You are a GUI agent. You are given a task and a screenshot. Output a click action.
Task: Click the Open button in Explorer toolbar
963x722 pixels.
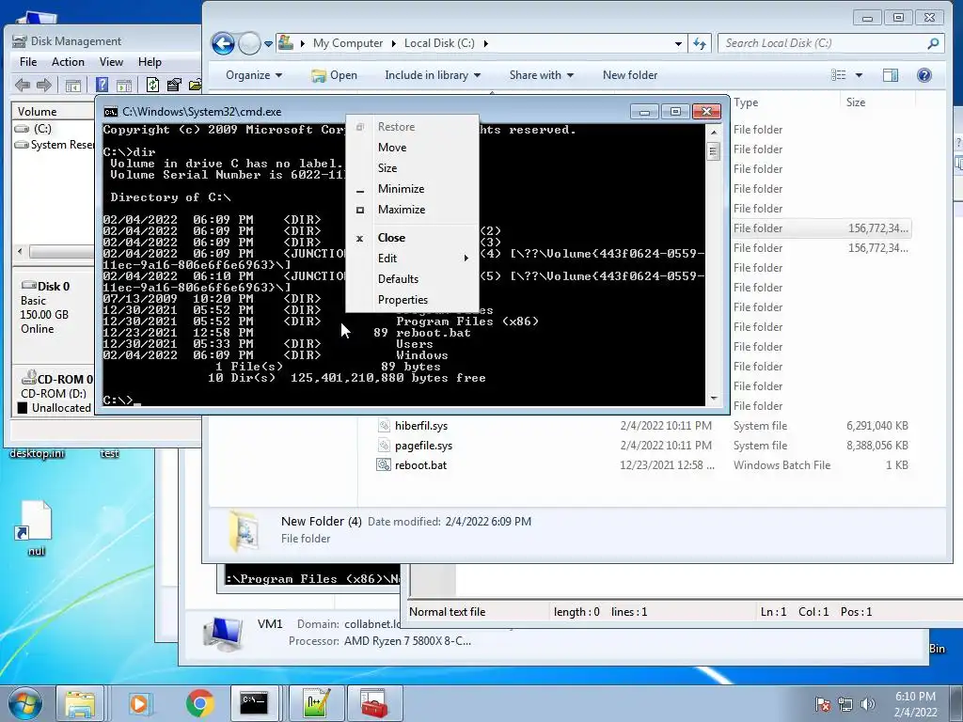coord(334,75)
